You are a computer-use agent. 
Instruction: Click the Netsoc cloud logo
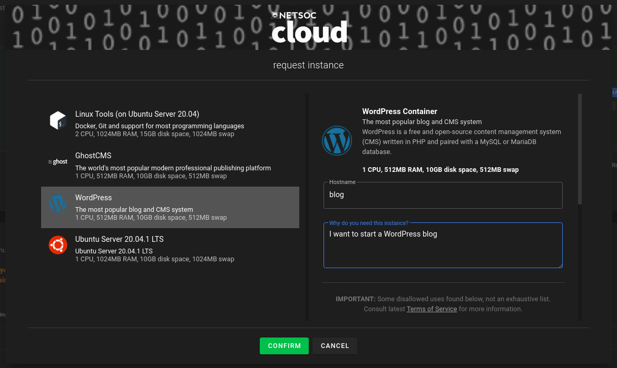pyautogui.click(x=309, y=27)
